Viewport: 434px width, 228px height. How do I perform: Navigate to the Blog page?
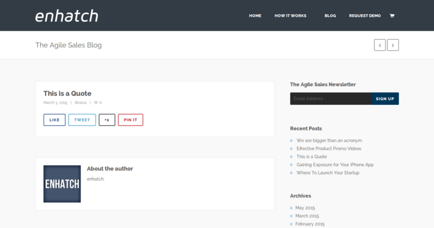click(330, 15)
